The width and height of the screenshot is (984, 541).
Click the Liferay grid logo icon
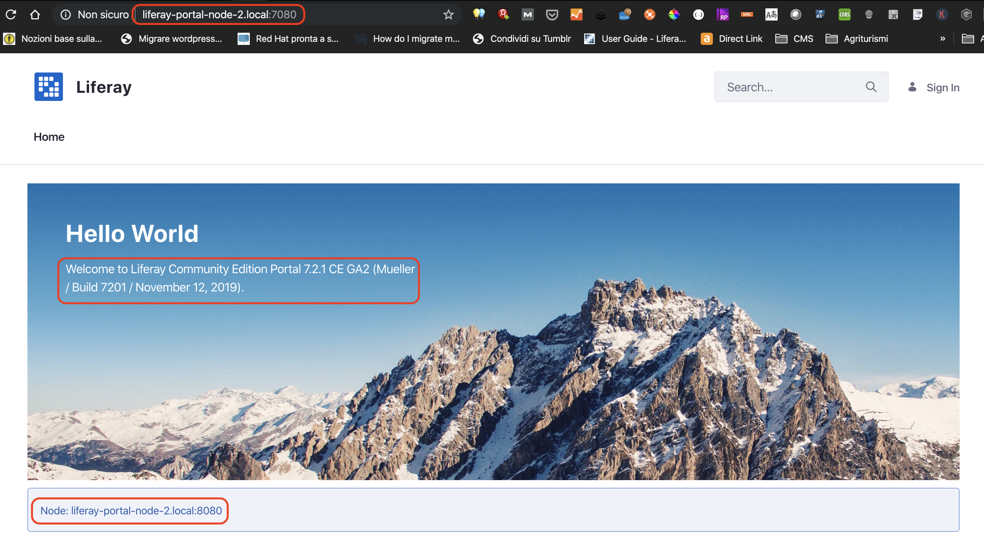[x=48, y=87]
